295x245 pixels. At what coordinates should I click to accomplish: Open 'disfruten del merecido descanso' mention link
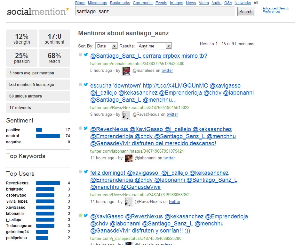click(163, 136)
